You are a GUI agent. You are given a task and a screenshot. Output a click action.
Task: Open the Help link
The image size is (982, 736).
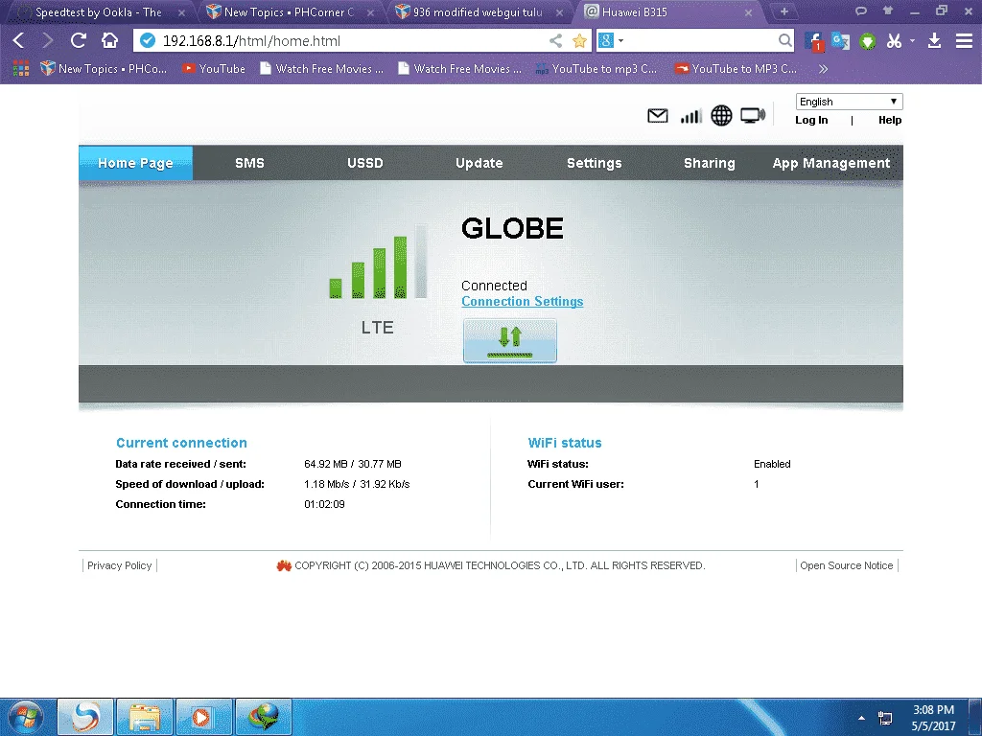pos(890,120)
